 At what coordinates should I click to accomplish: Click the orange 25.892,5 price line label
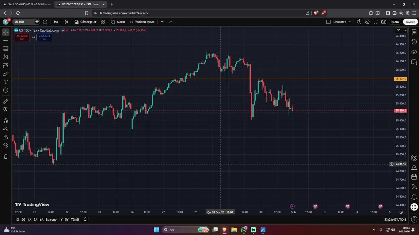[401, 79]
